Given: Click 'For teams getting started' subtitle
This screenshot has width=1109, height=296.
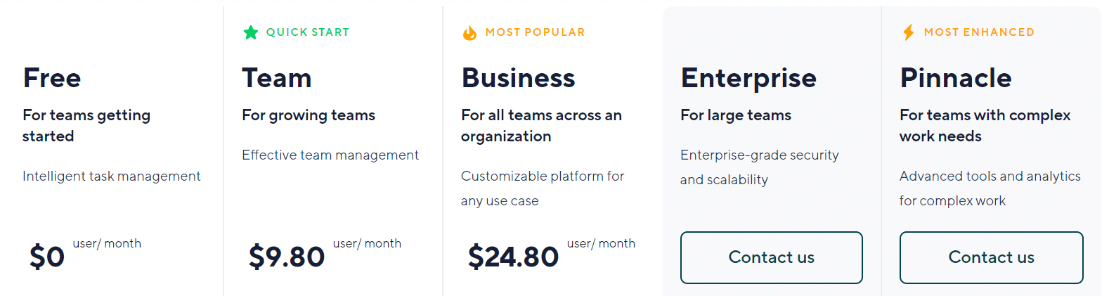Looking at the screenshot, I should [x=86, y=126].
